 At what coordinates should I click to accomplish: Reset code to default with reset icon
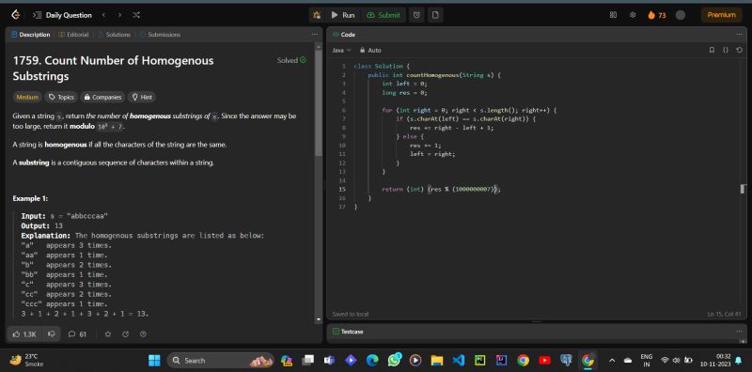coord(739,50)
